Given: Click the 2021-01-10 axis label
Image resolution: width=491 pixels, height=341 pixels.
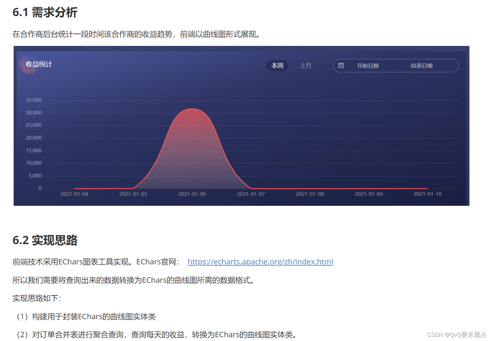Looking at the screenshot, I should point(428,194).
